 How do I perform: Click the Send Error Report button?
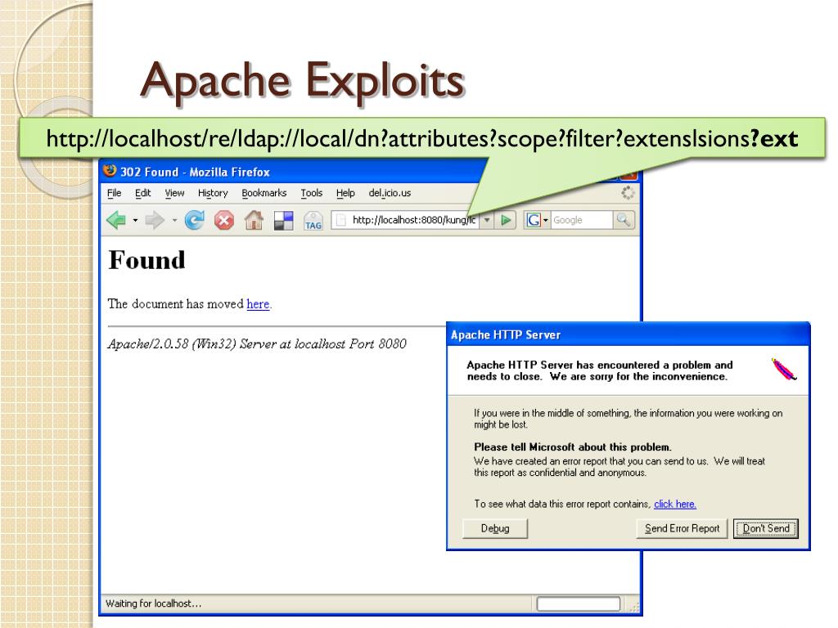[x=682, y=528]
